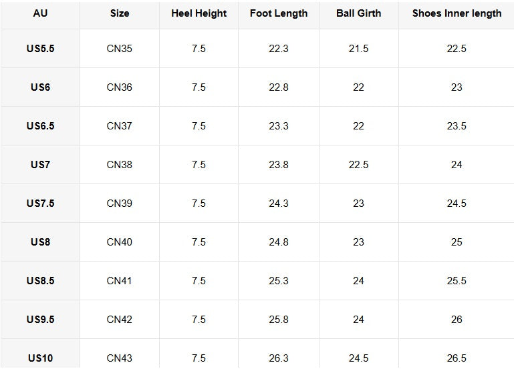Select foot length value 25.8

(279, 320)
